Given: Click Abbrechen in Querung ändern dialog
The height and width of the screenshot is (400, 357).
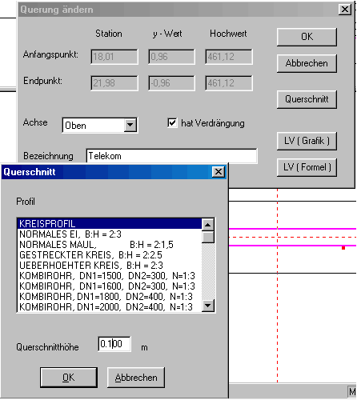Looking at the screenshot, I should pyautogui.click(x=307, y=63).
